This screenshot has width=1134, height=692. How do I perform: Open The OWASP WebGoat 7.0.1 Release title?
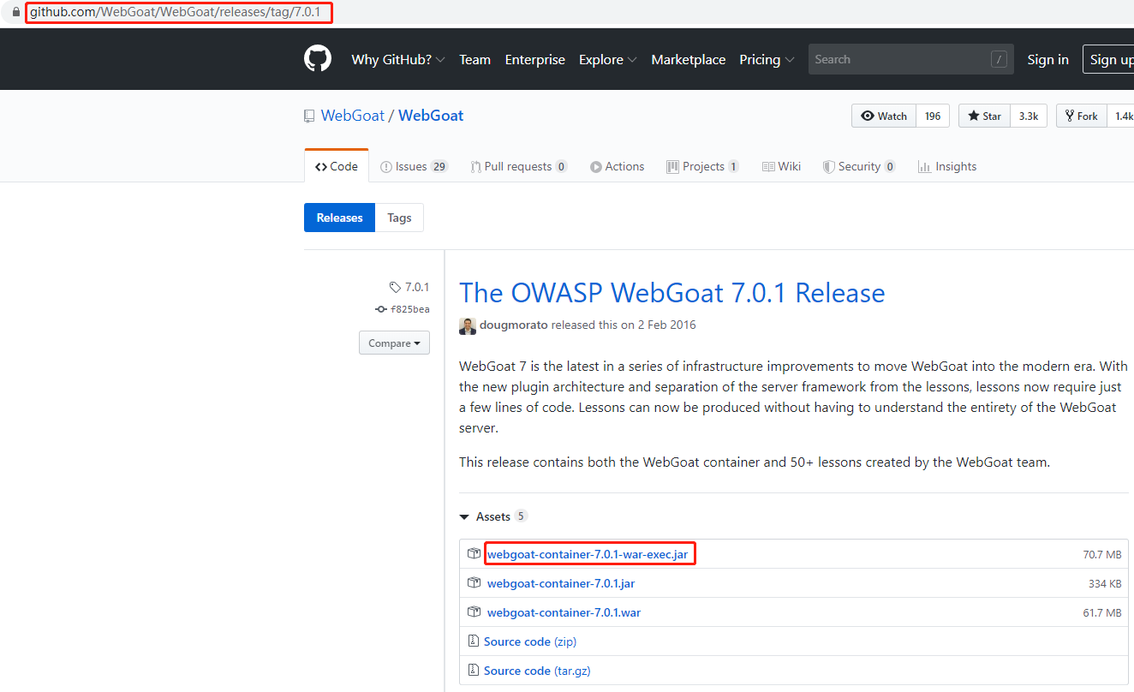point(672,293)
